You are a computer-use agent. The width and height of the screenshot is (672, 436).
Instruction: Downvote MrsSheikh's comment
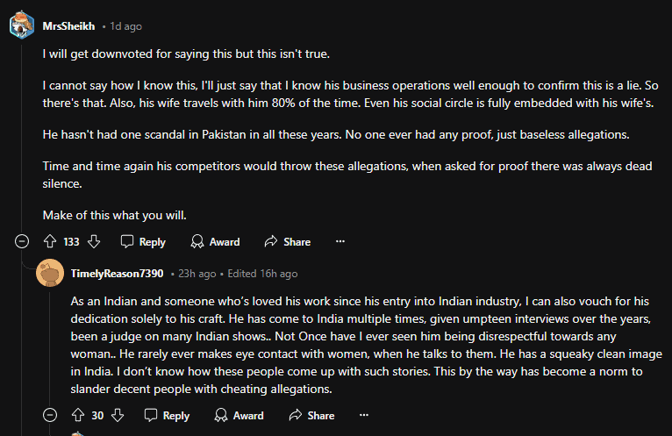[x=95, y=241]
